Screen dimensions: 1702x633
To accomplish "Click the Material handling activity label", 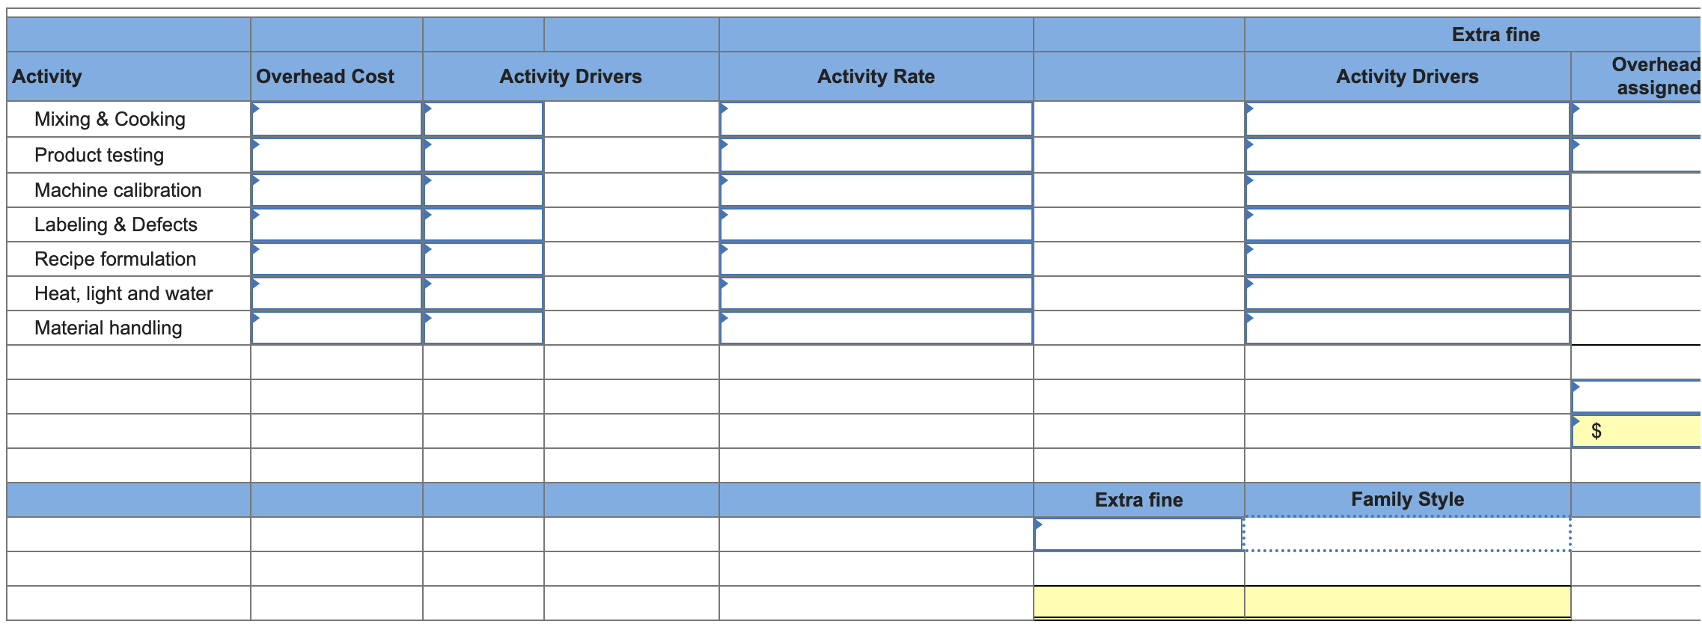I will [109, 328].
